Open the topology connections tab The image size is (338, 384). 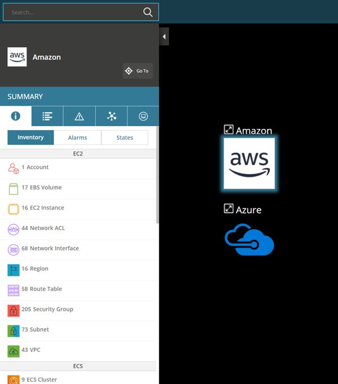[x=112, y=116]
